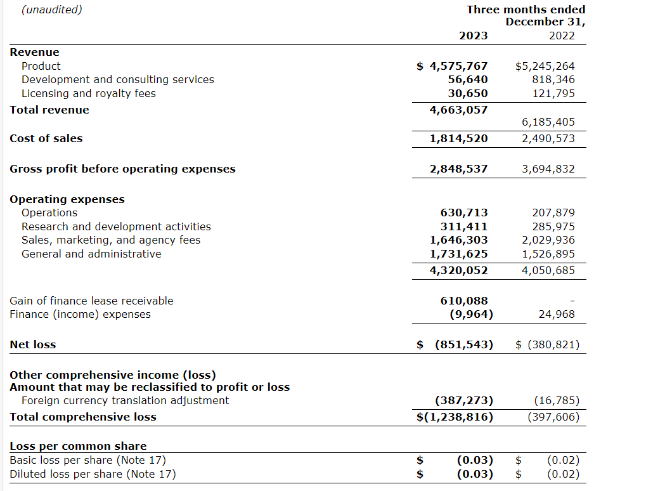Click 'Research and development activities' label

point(116,226)
